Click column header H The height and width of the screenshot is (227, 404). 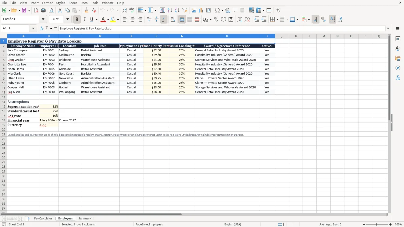[227, 36]
